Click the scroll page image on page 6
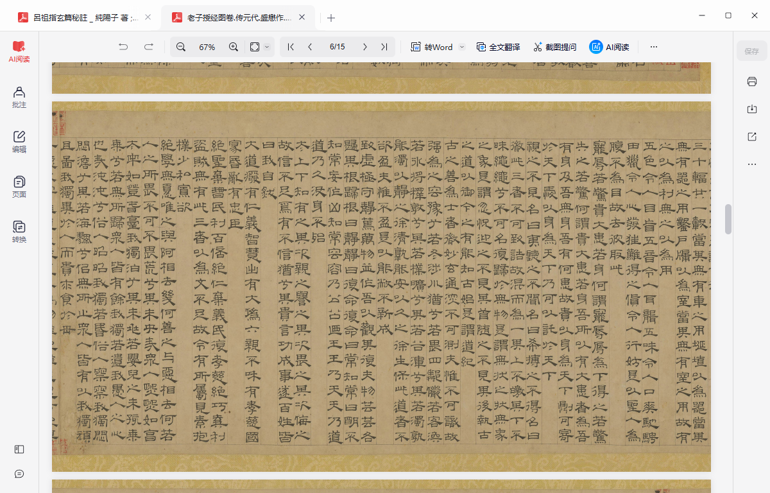This screenshot has height=493, width=770. pyautogui.click(x=381, y=286)
